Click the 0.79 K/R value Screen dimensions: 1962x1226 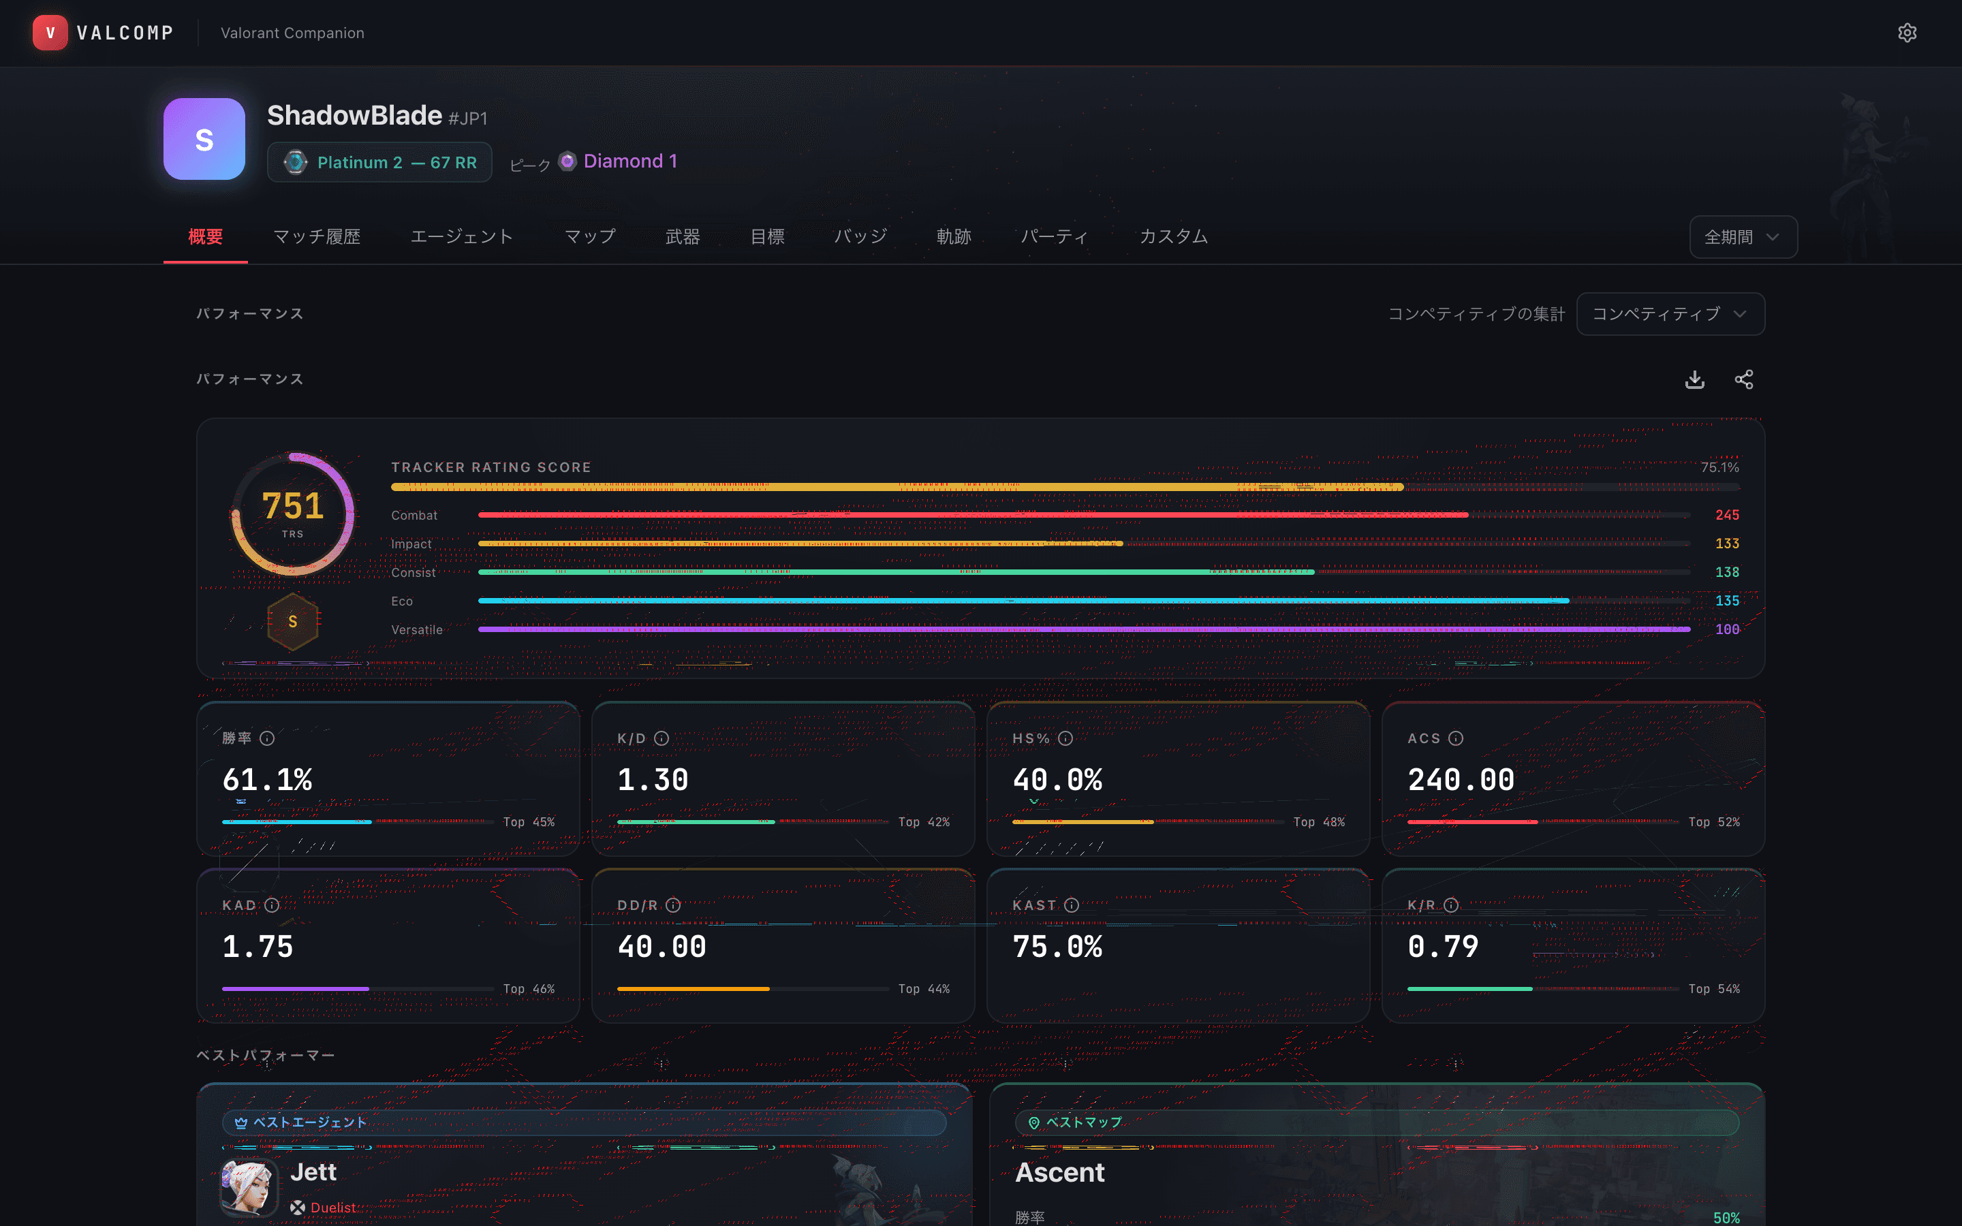(1443, 947)
